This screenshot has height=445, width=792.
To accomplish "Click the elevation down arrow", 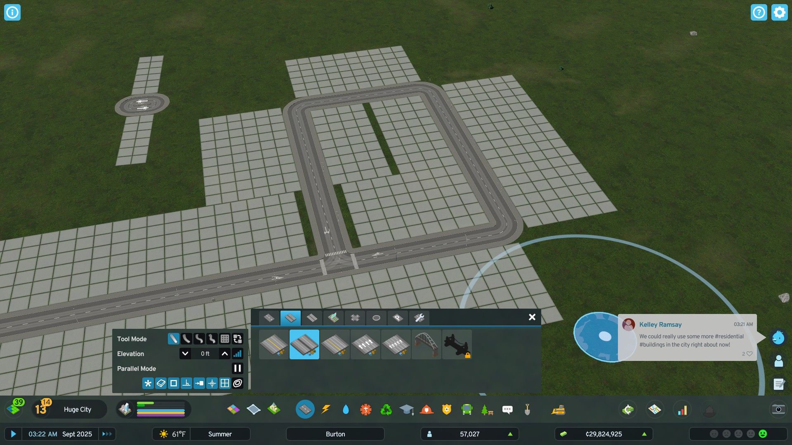I will coord(186,354).
